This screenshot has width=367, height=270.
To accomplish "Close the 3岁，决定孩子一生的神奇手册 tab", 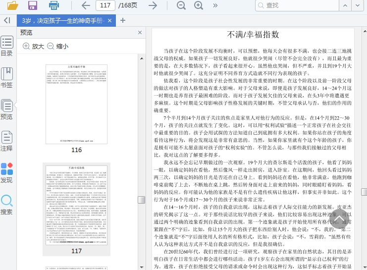I will click(x=109, y=21).
